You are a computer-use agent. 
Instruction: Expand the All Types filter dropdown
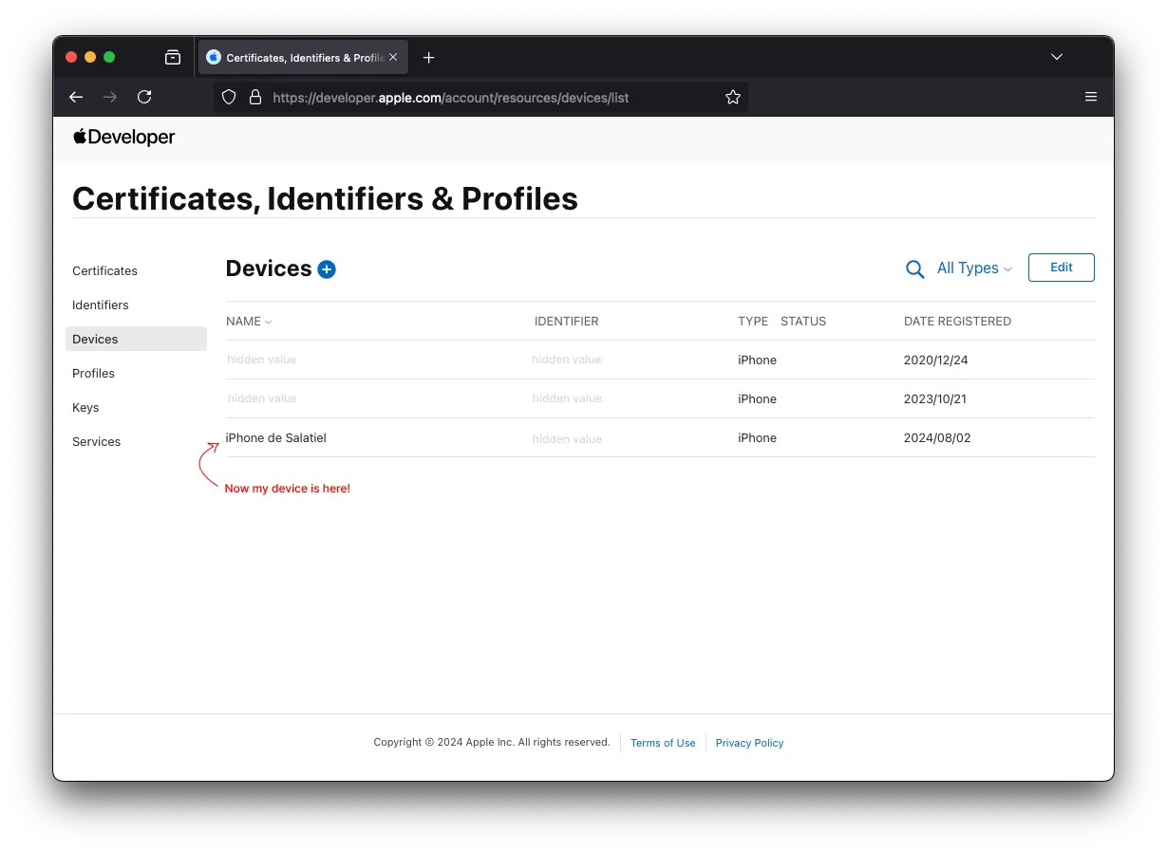974,268
